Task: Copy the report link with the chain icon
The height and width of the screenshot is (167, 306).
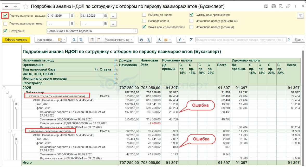Action: pos(288,6)
